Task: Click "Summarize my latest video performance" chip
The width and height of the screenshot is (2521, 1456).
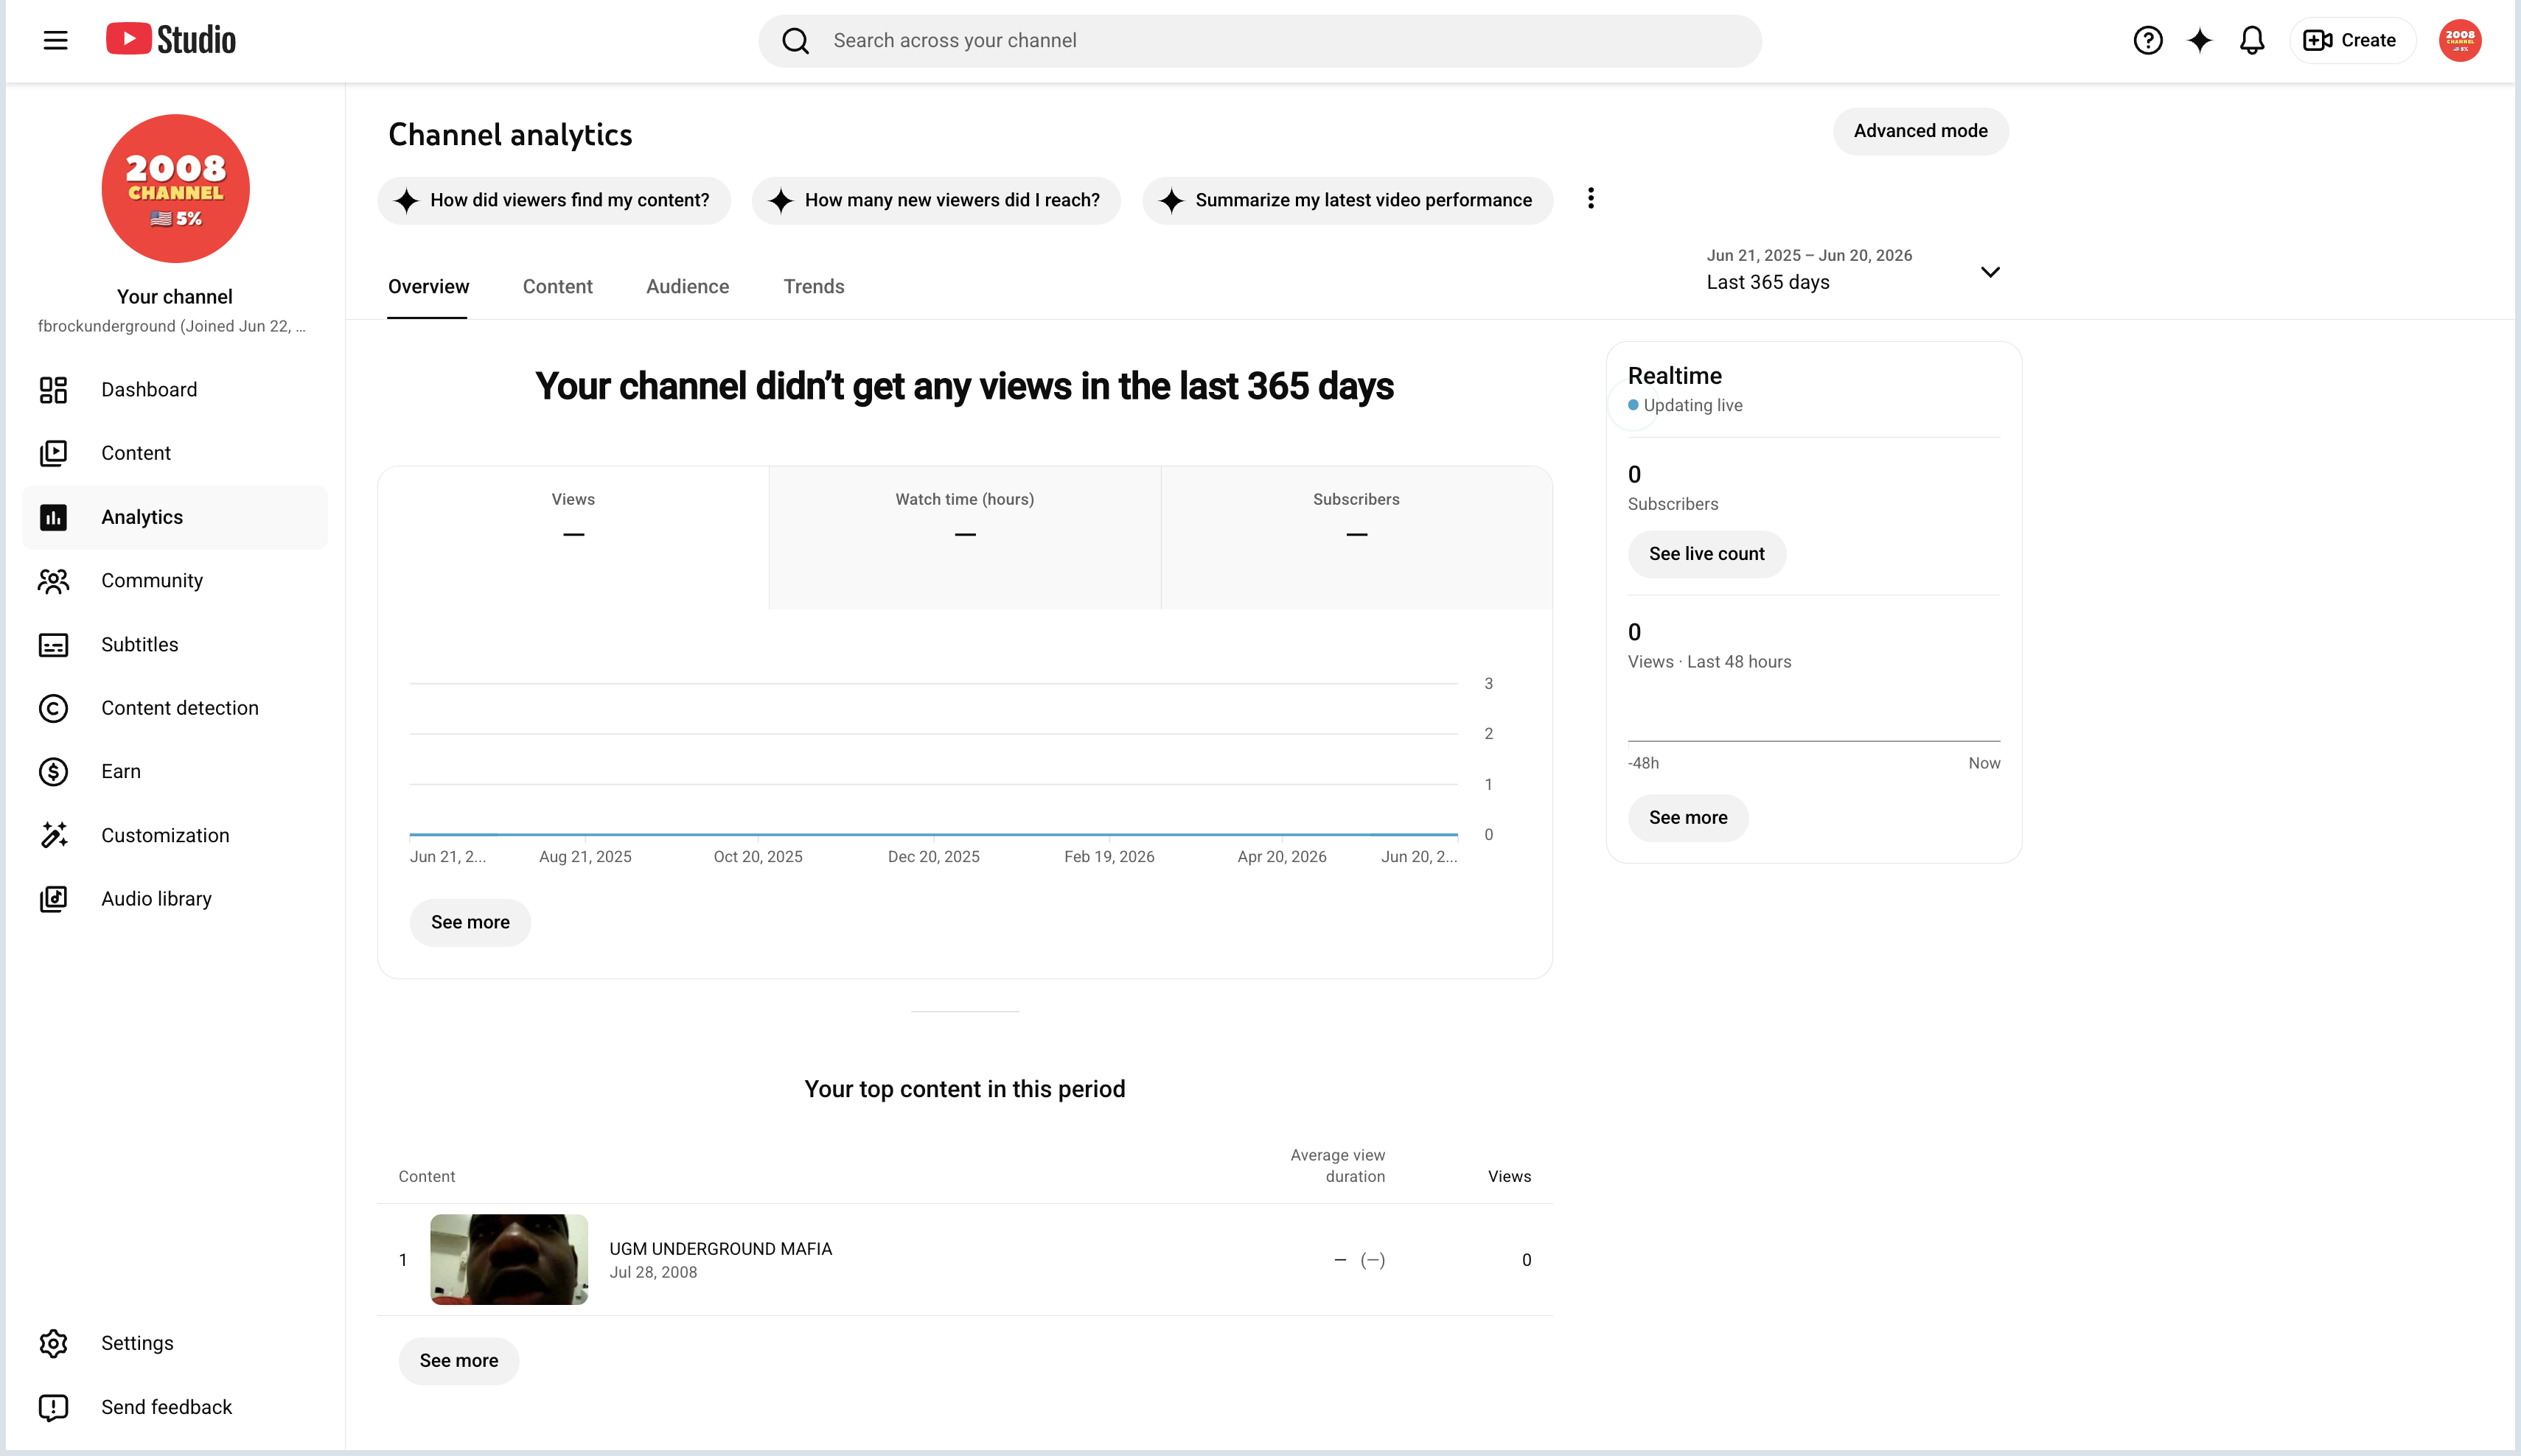Action: tap(1347, 200)
